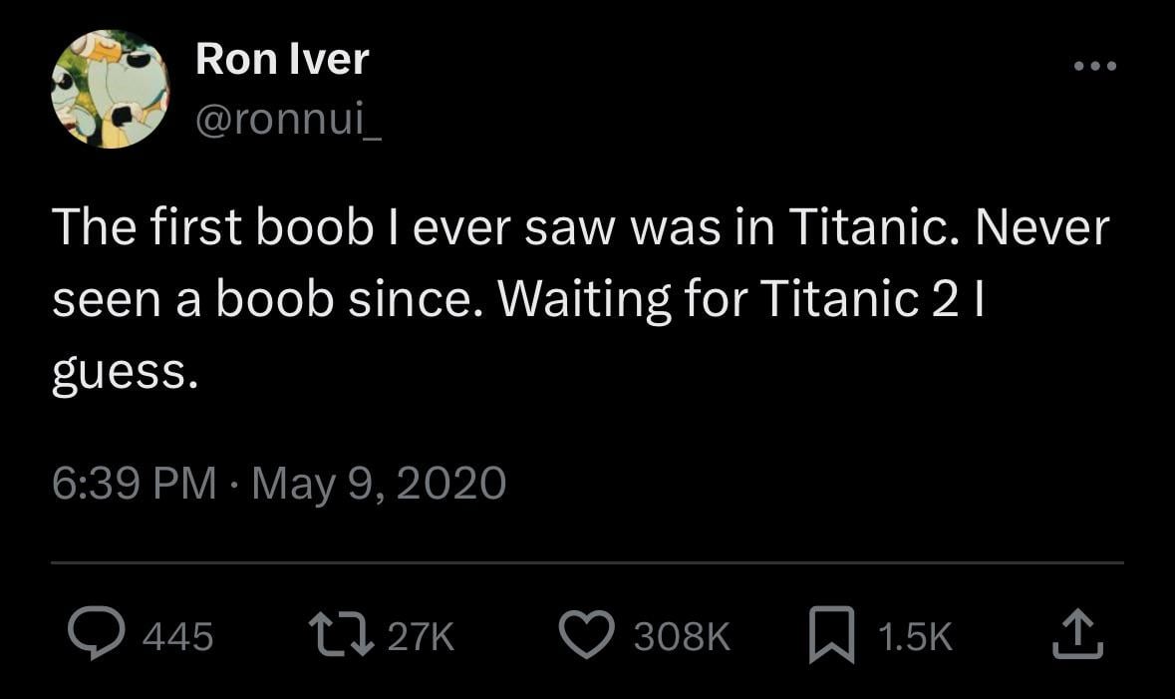The width and height of the screenshot is (1175, 699).
Task: Click the display name Ron Iver
Action: [282, 60]
